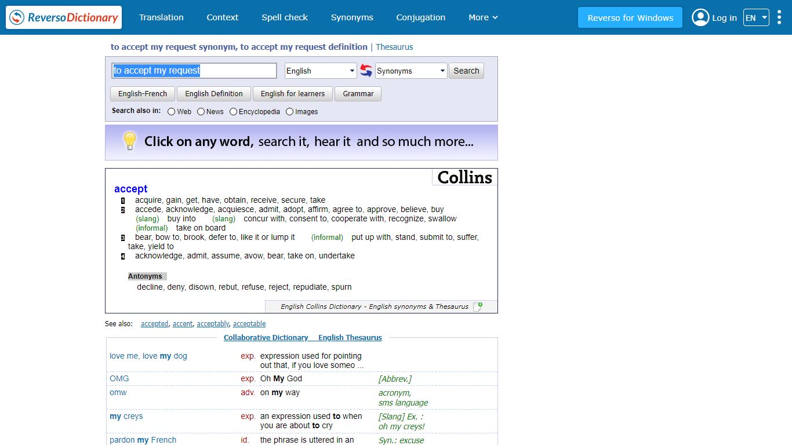Viewport: 792px width, 445px height.
Task: Swap languages with the red-blue arrows icon
Action: [x=366, y=71]
